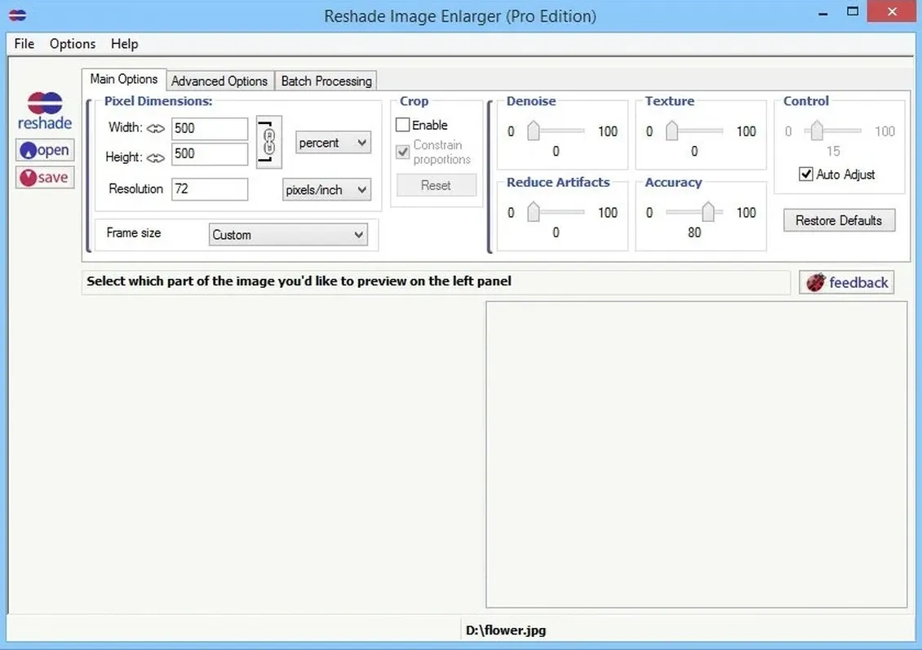The image size is (922, 650).
Task: Click Restore Defaults button
Action: [x=839, y=220]
